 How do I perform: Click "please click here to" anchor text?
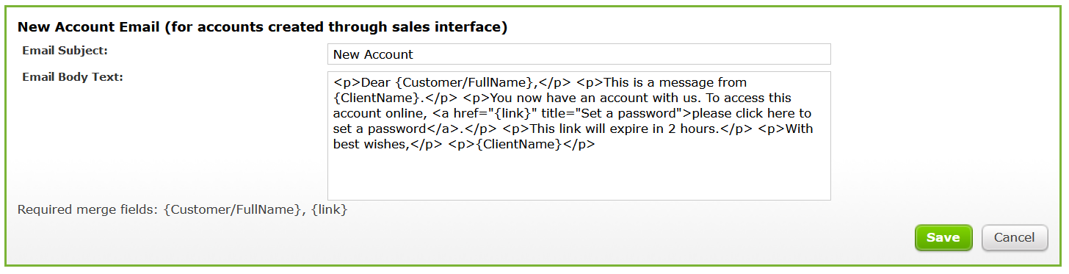[x=752, y=113]
